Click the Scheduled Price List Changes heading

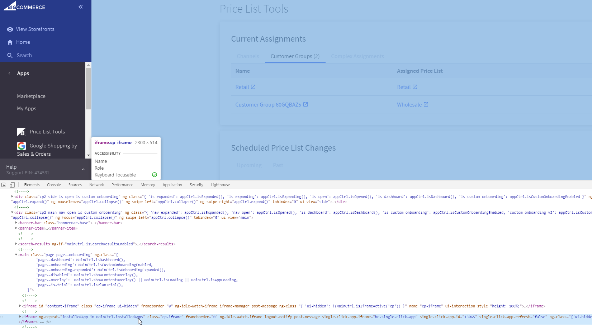tap(283, 148)
